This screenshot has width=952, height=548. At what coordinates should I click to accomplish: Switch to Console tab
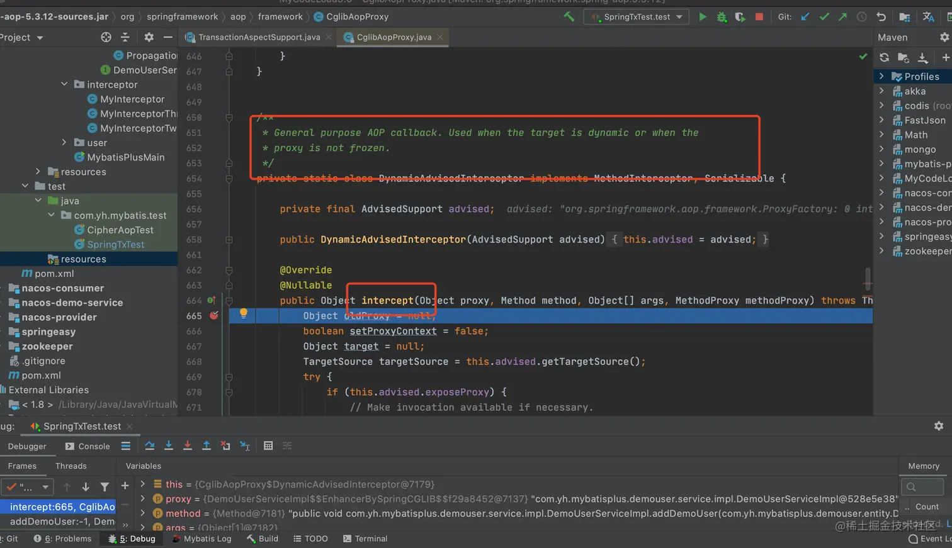pyautogui.click(x=88, y=446)
